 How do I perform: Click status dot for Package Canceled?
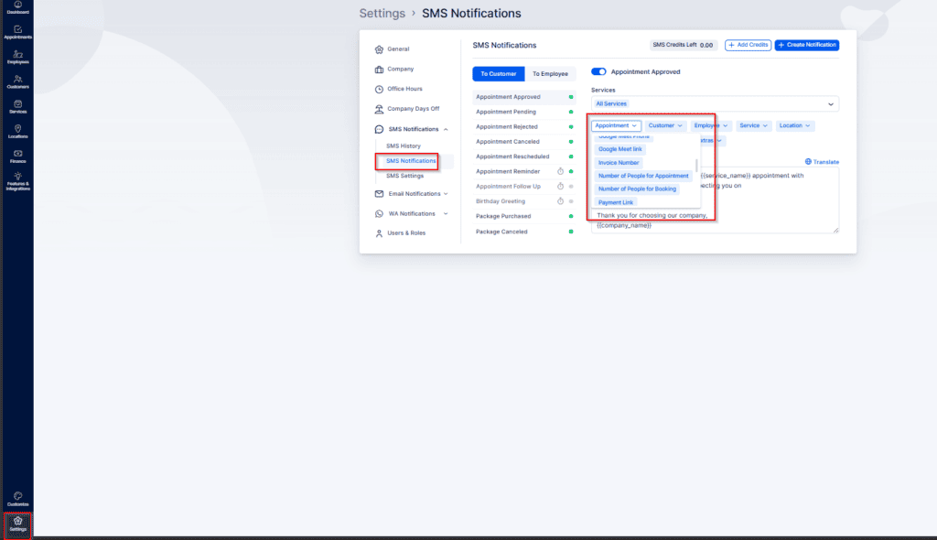[x=571, y=232]
